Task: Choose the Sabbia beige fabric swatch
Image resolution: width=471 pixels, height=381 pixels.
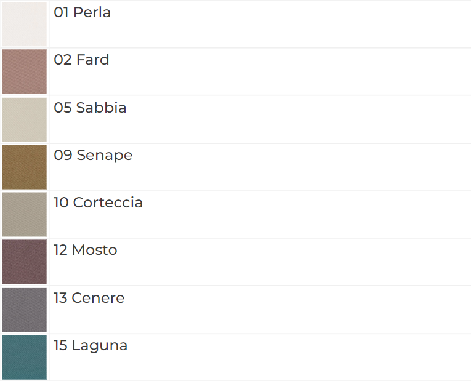Action: pos(25,119)
